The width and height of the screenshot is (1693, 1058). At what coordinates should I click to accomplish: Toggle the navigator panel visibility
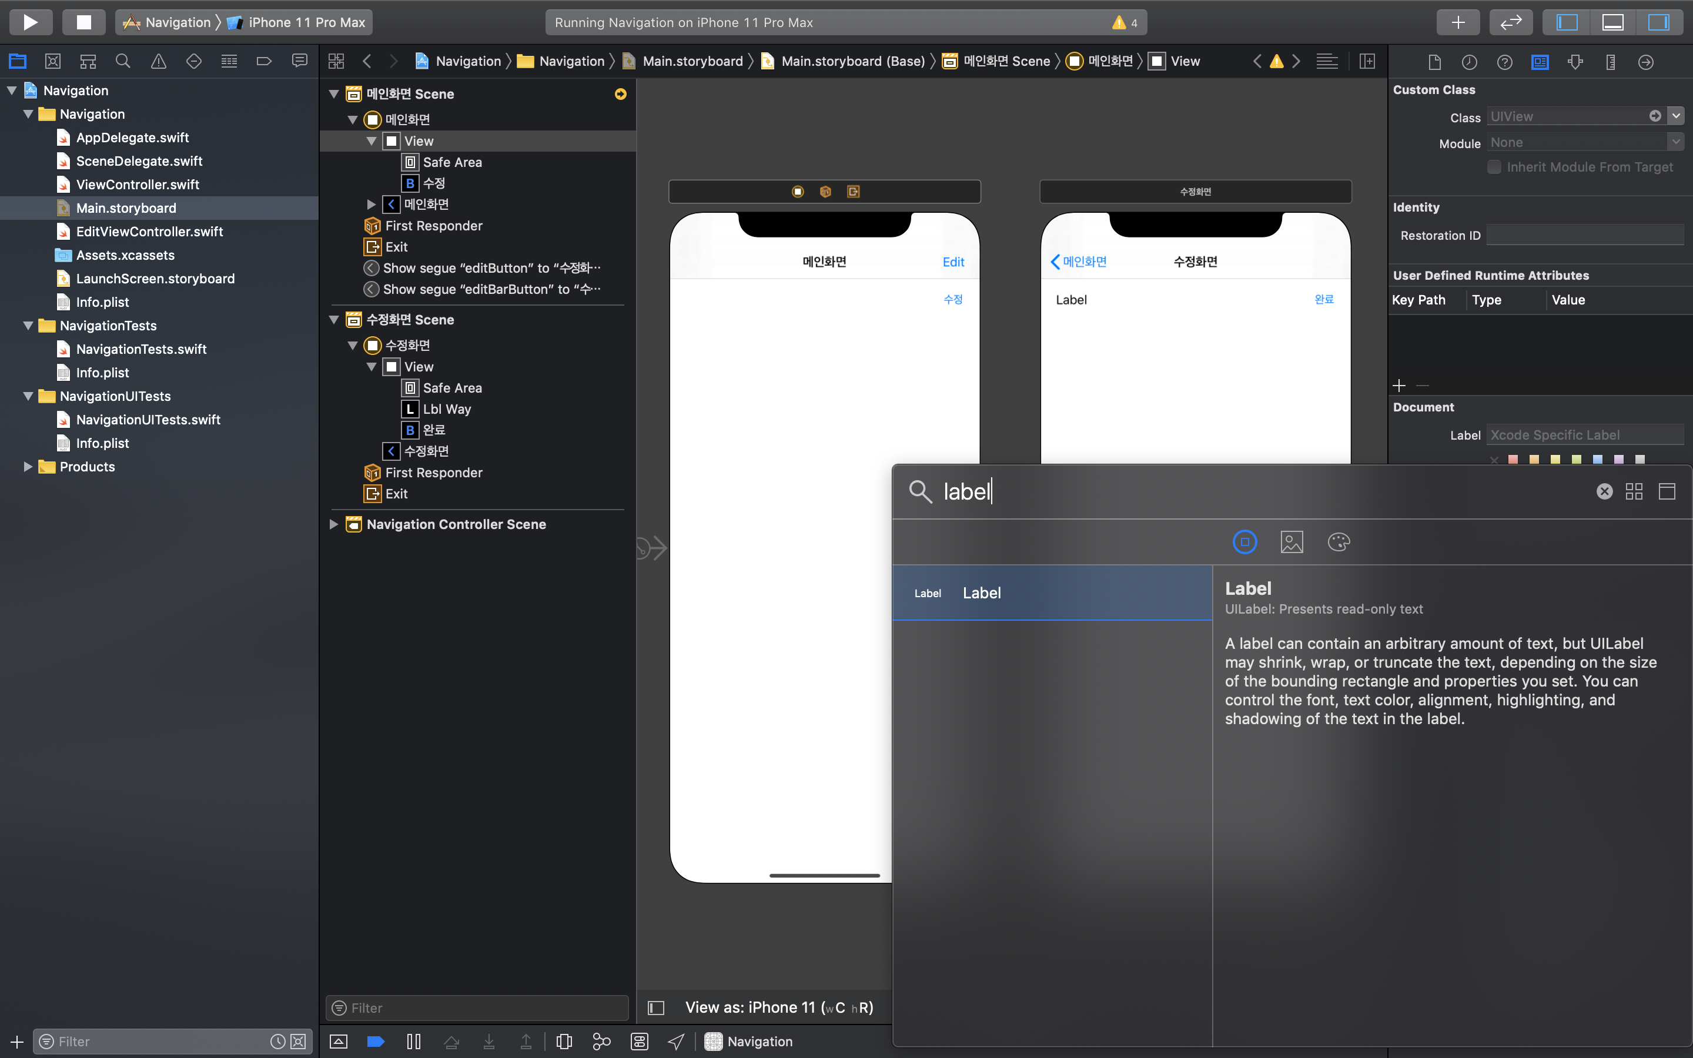(1567, 22)
